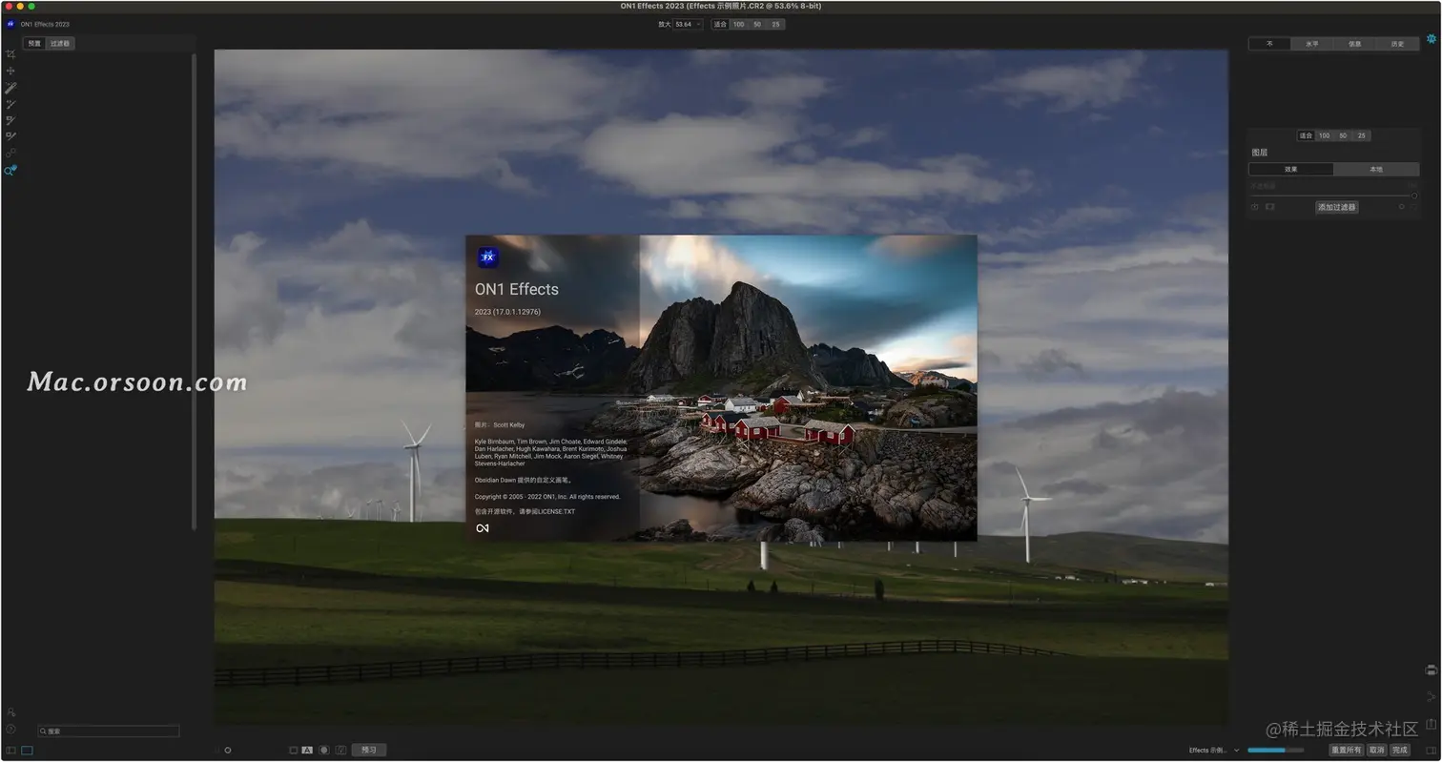Select the 历史 history tab
Screen dimensions: 1442x762
coord(1397,44)
